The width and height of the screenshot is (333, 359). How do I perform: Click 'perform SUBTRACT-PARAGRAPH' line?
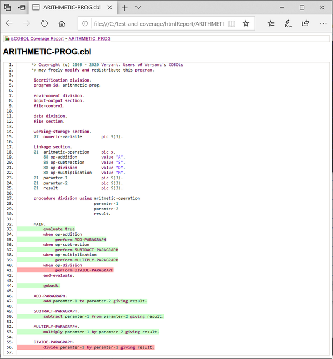pos(87,250)
